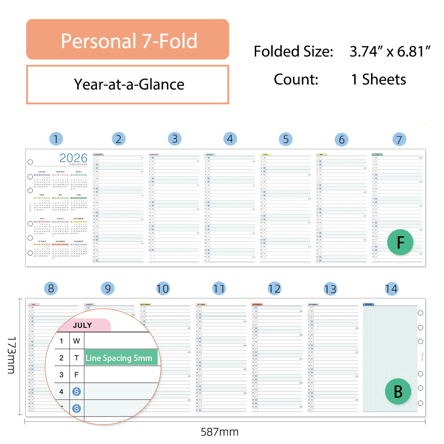Select the blue number 14 circle
Viewport: 444px width, 444px height.
(391, 289)
